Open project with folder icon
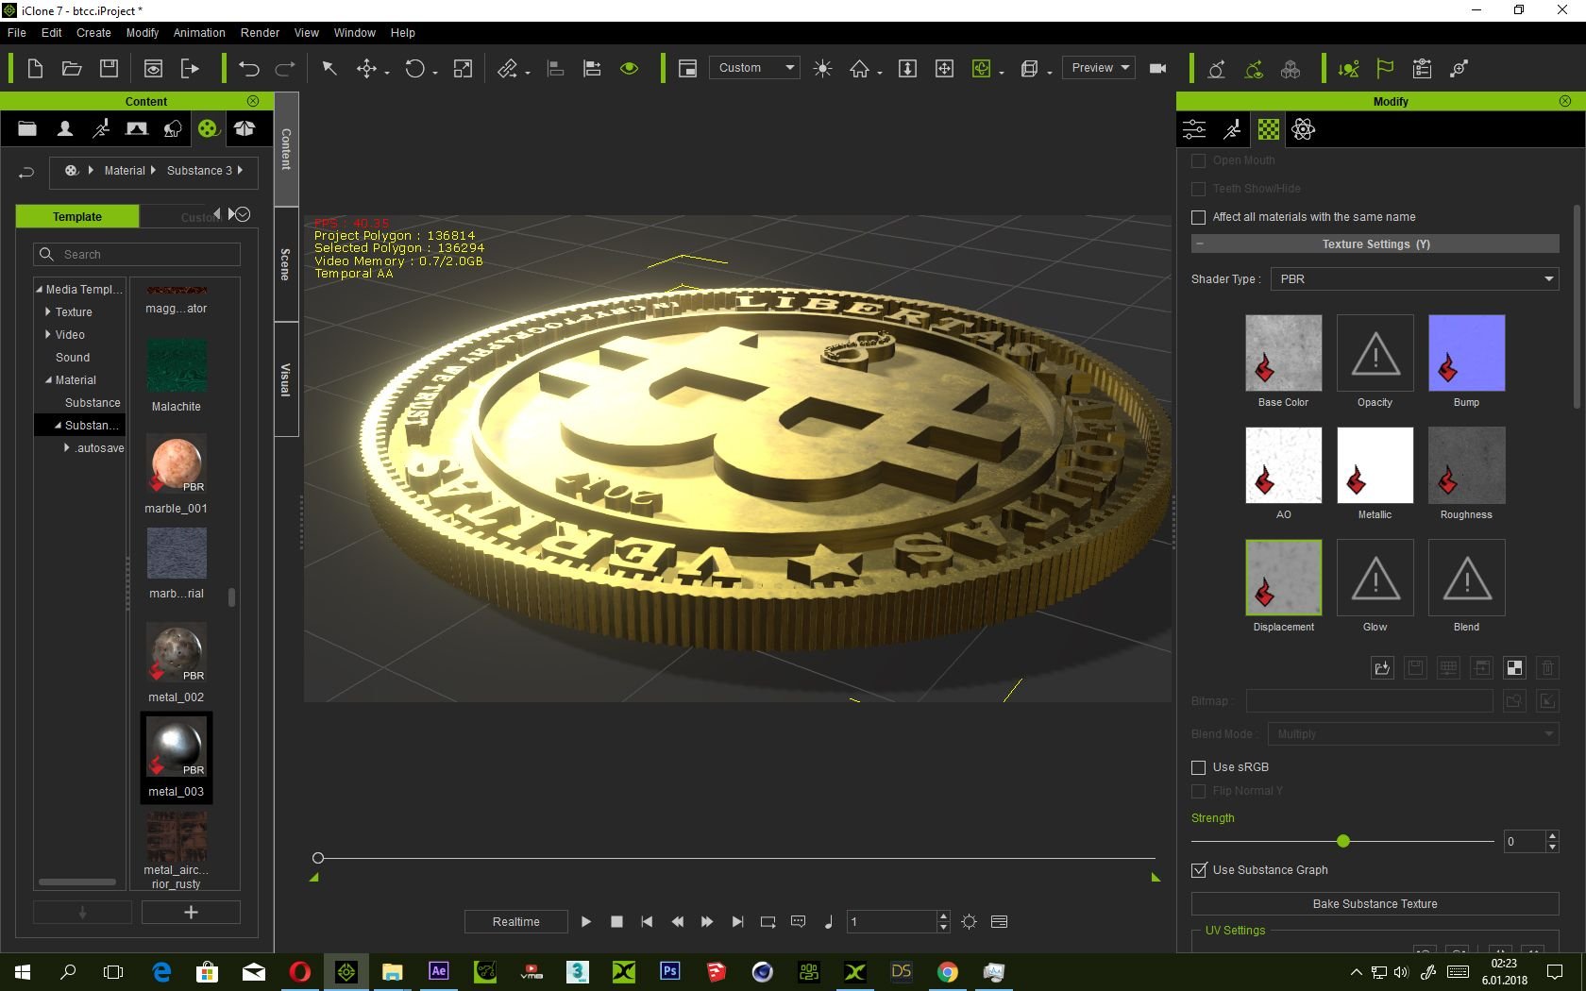Screen dimensions: 1586x991 click(72, 68)
